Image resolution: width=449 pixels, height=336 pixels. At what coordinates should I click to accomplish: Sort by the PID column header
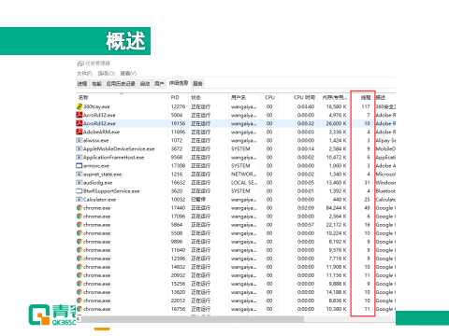point(175,97)
